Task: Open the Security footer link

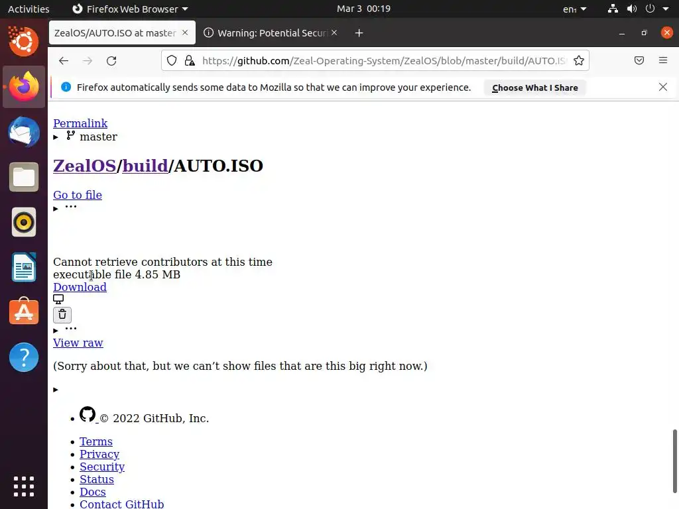Action: pos(102,467)
